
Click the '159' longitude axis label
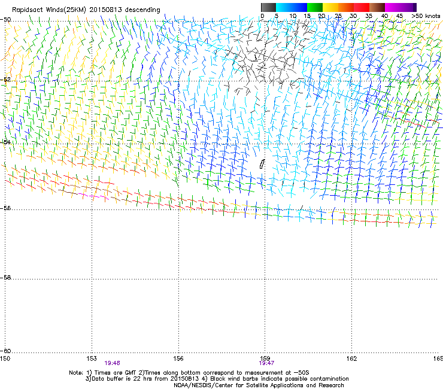265,358
